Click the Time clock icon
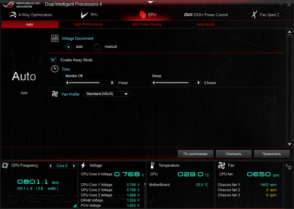 tap(55, 69)
